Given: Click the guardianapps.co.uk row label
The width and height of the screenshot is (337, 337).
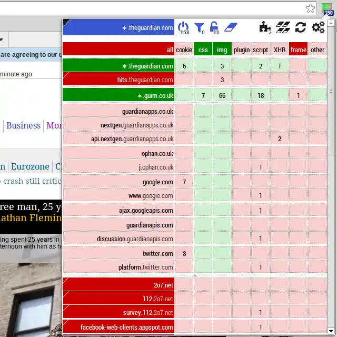Looking at the screenshot, I should pyautogui.click(x=118, y=111).
